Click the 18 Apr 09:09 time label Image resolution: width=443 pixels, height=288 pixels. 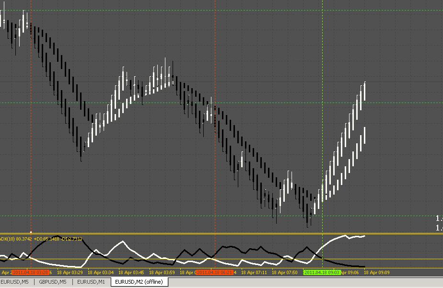click(377, 273)
